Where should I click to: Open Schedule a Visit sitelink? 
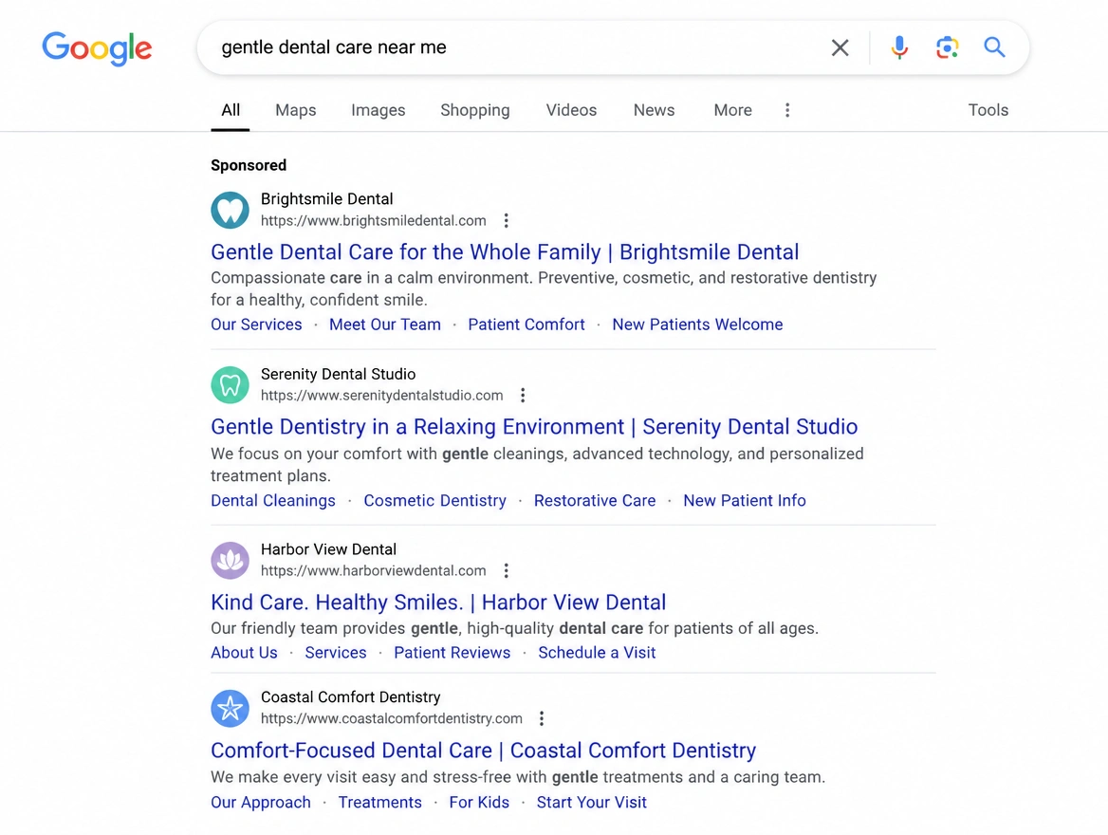(597, 653)
